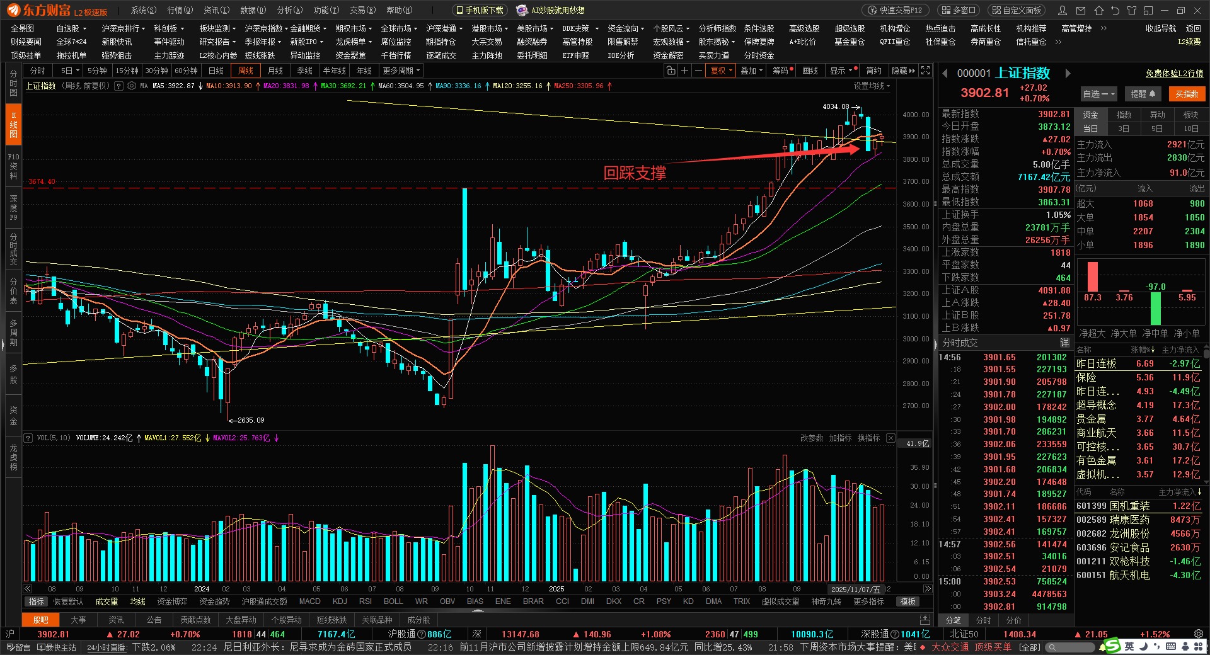Toggle 筹码 chip distribution display
Viewport: 1210px width, 655px height.
pyautogui.click(x=782, y=71)
